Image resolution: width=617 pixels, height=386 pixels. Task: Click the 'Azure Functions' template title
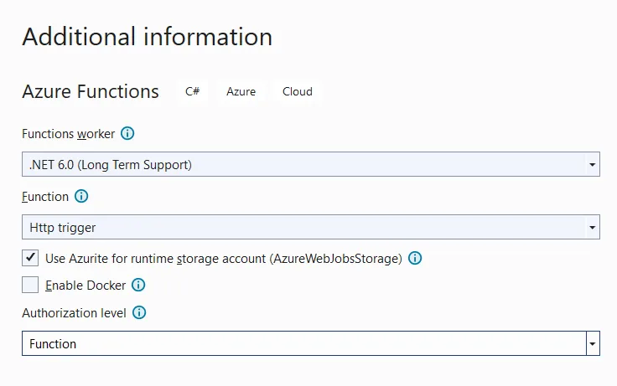coord(91,92)
